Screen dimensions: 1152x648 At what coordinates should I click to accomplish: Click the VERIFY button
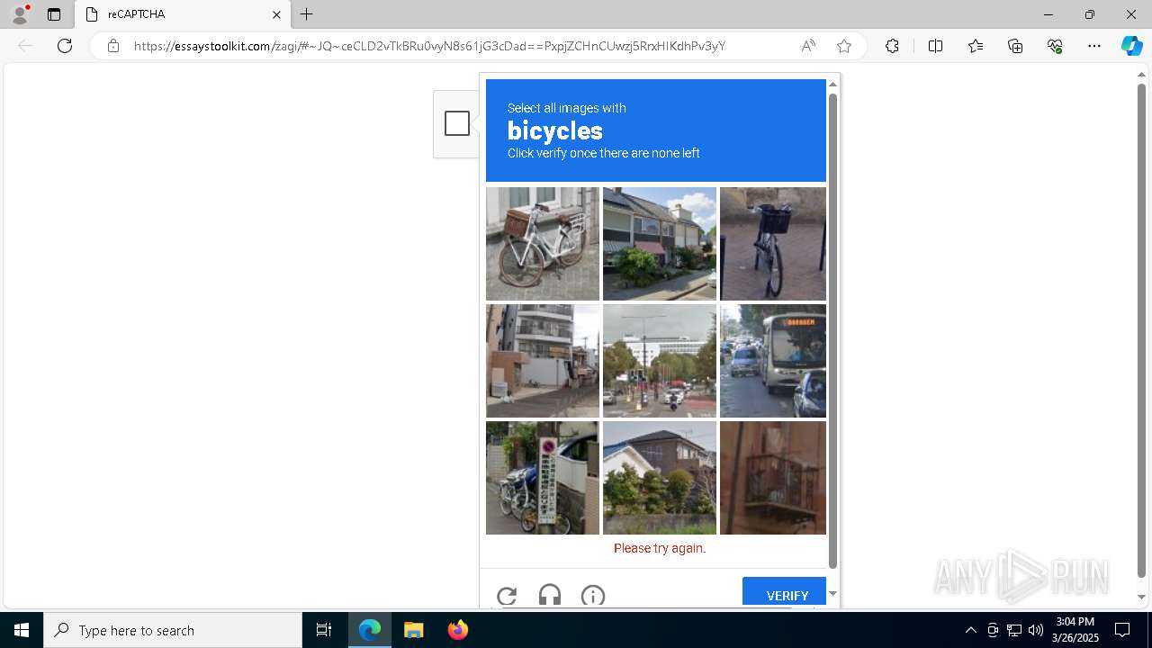(785, 592)
